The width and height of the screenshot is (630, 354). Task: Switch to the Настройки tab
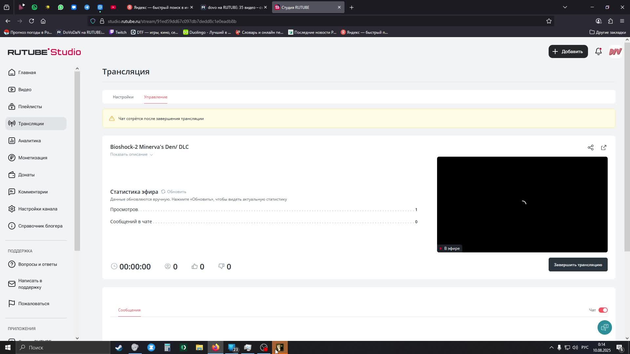(x=123, y=97)
